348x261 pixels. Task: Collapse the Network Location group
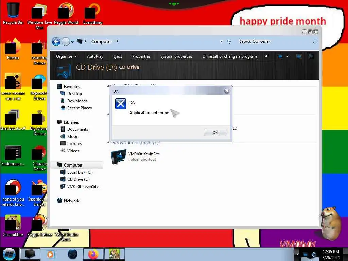pyautogui.click(x=108, y=143)
